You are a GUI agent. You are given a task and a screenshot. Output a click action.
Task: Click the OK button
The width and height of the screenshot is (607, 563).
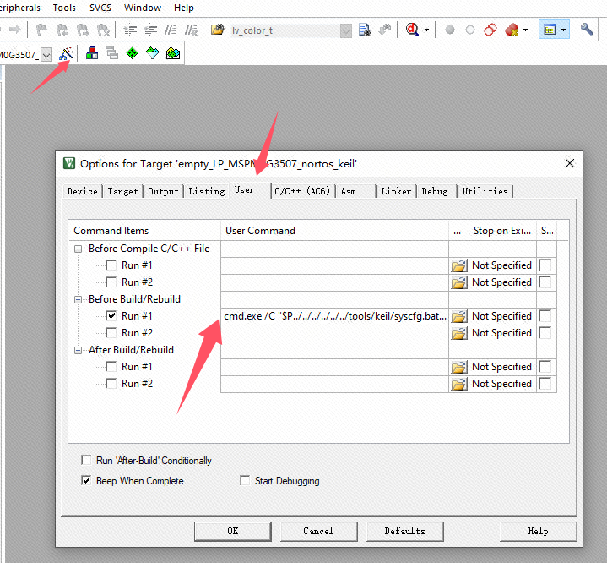[233, 531]
